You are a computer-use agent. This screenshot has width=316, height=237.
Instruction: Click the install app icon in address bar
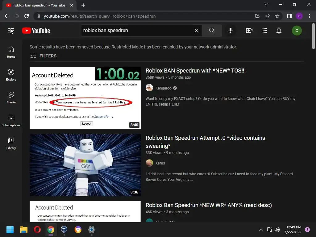click(257, 16)
